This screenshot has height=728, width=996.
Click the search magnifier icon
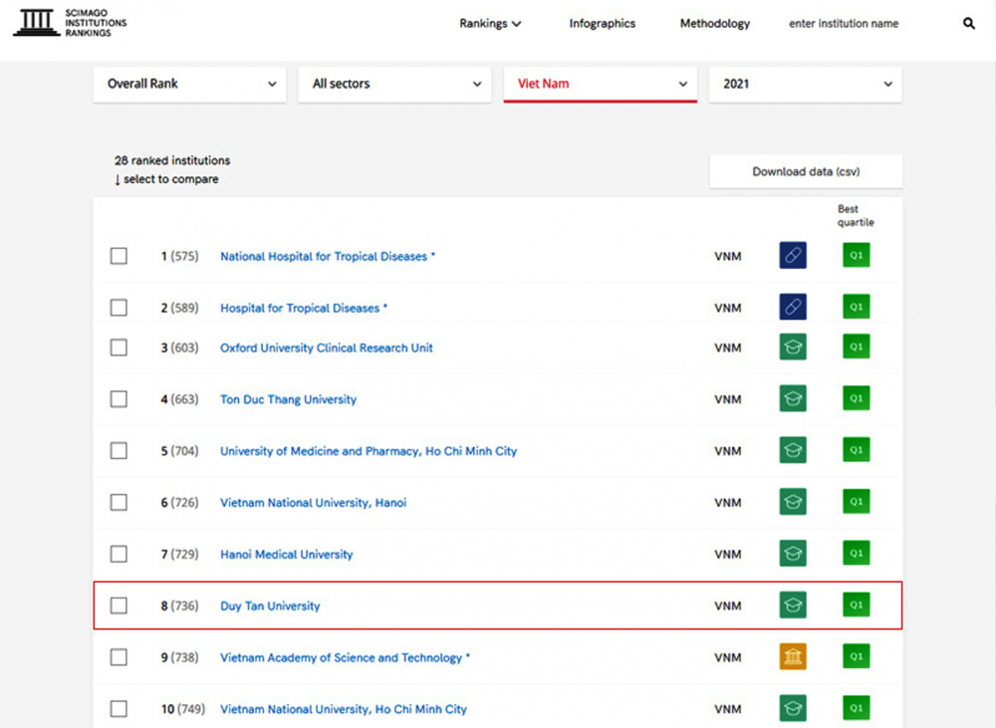click(x=969, y=24)
